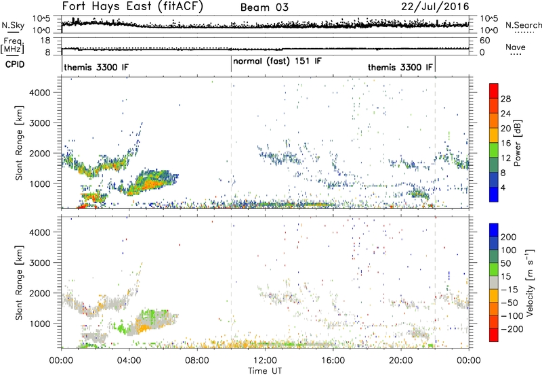Select the 'Beam 03' label
The image size is (542, 375).
coord(264,7)
